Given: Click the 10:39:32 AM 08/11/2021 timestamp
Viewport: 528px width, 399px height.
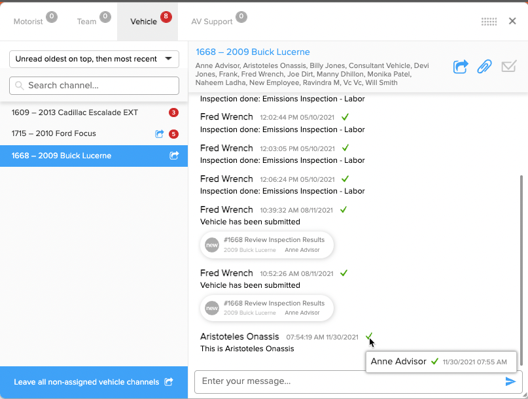Looking at the screenshot, I should [296, 210].
